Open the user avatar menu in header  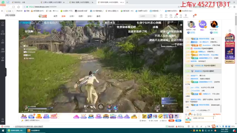point(194,16)
